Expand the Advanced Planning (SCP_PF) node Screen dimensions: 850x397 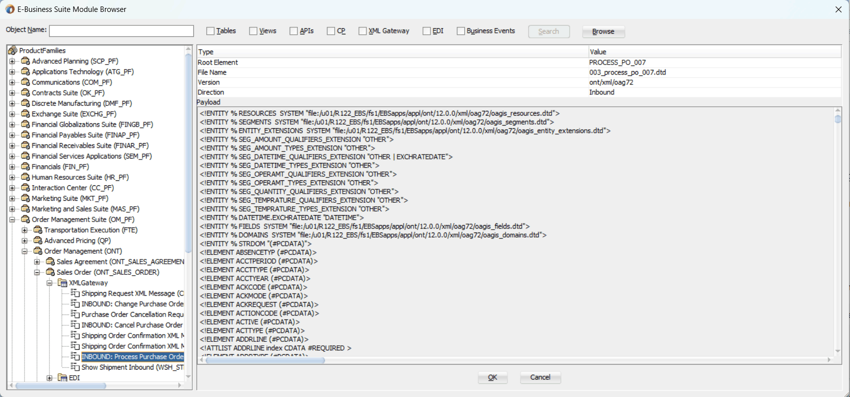pyautogui.click(x=12, y=61)
